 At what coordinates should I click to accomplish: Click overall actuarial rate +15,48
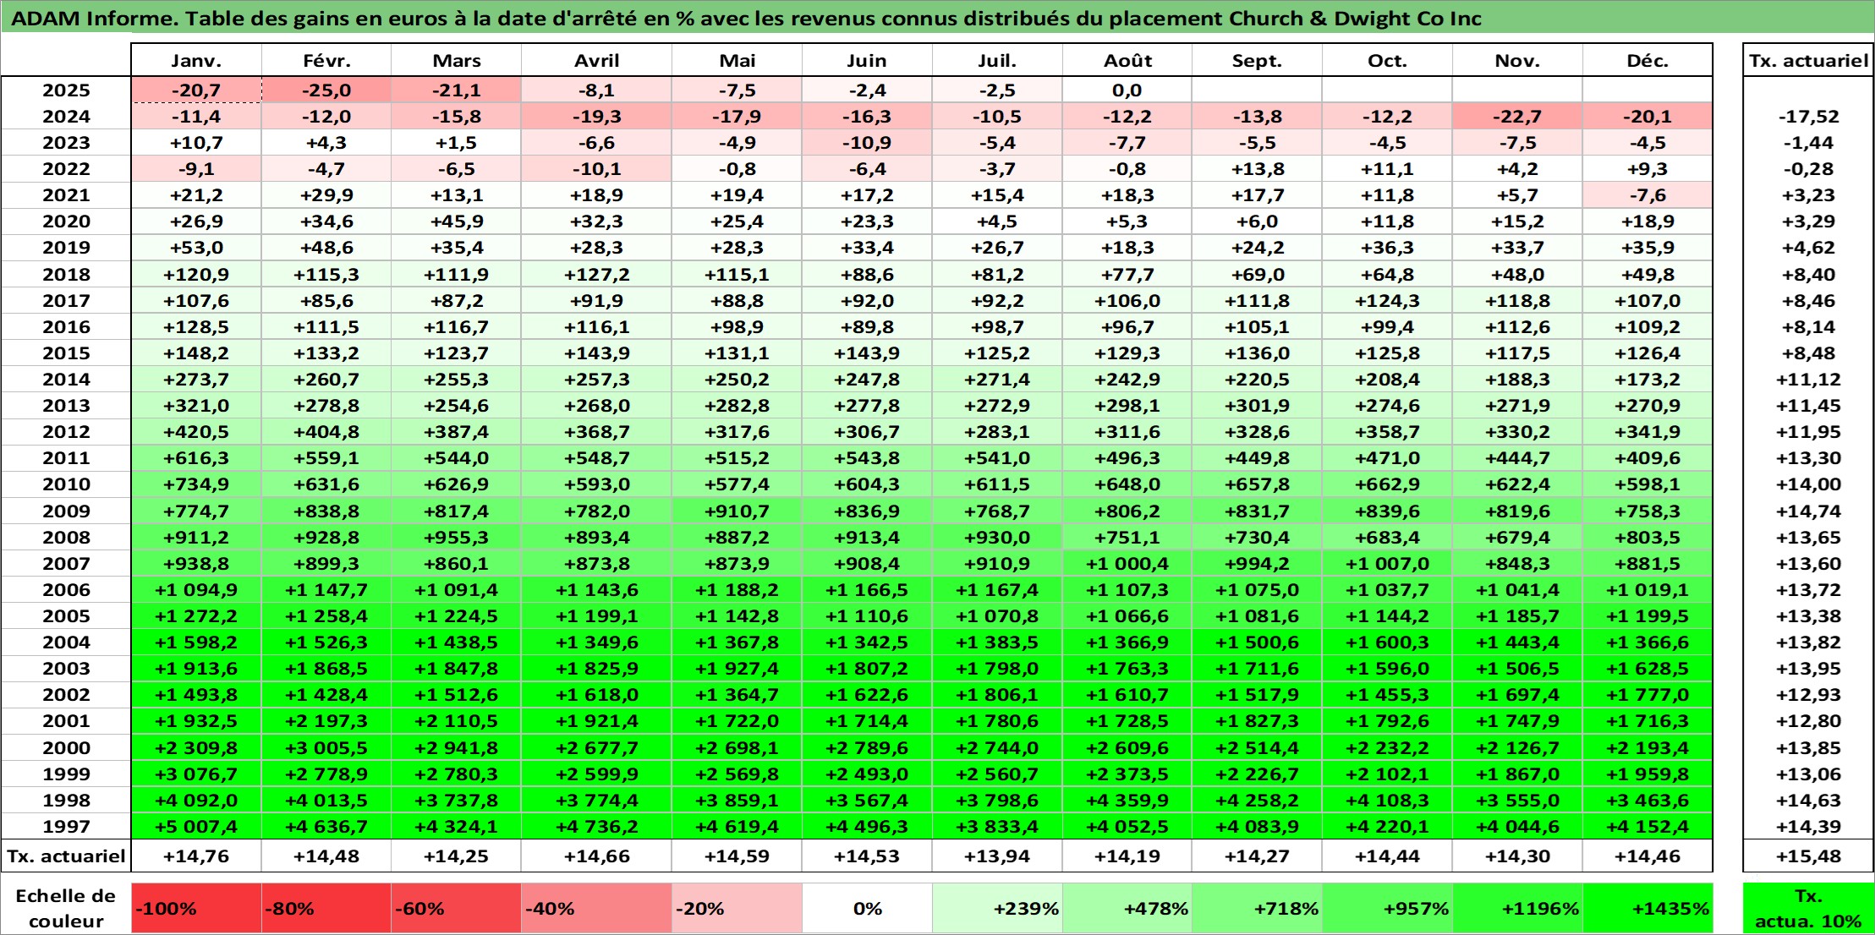[1808, 856]
